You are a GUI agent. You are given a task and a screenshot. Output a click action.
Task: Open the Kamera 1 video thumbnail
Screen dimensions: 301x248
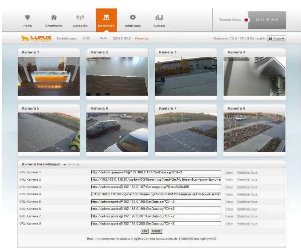click(49, 76)
